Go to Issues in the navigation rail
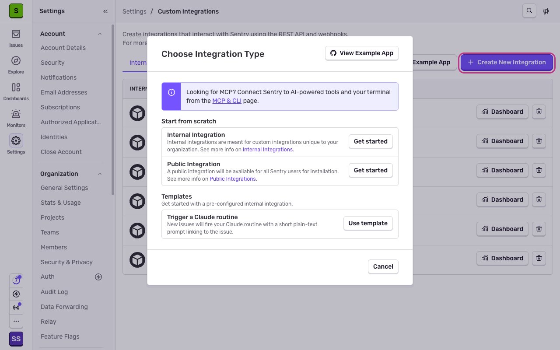This screenshot has height=350, width=560. coord(16,38)
